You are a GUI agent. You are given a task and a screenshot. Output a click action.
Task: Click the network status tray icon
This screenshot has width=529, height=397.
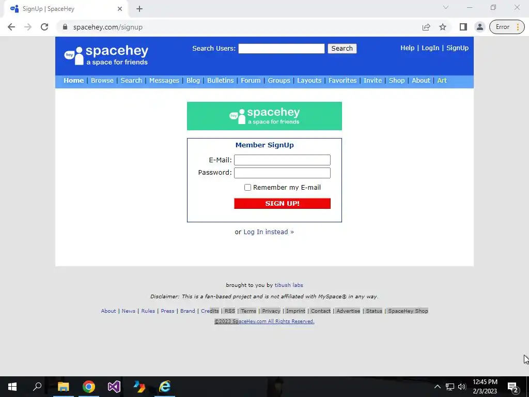click(x=450, y=387)
